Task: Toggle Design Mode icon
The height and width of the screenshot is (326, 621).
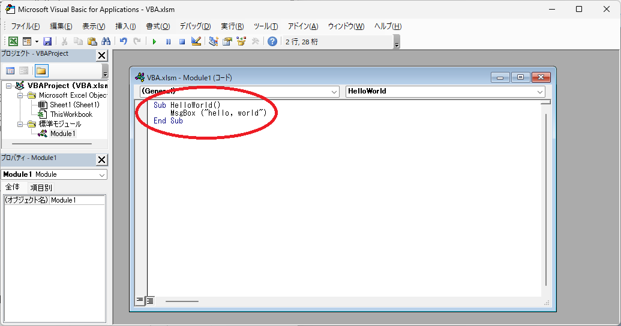Action: point(196,41)
